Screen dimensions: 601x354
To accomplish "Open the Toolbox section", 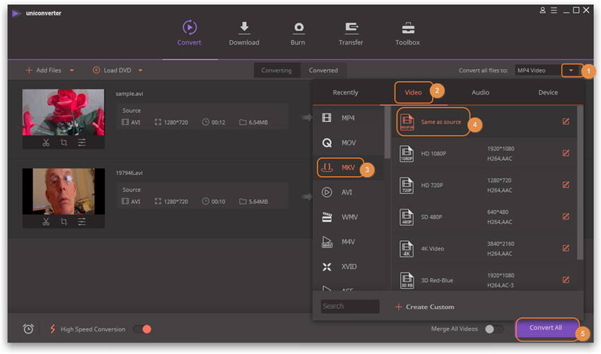I will click(407, 33).
